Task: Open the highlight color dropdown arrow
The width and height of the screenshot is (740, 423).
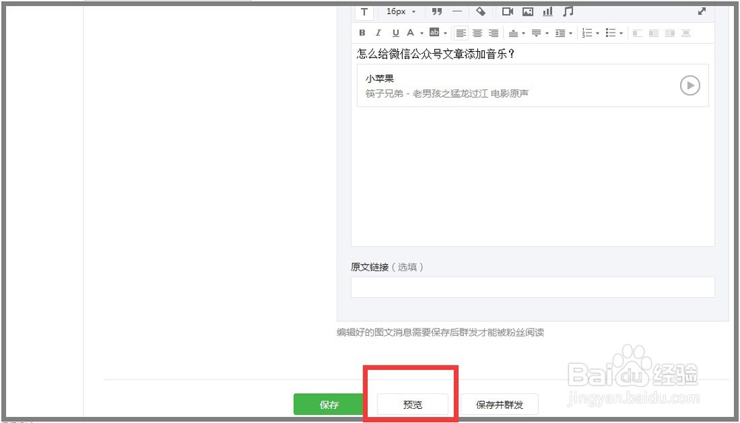Action: click(445, 33)
